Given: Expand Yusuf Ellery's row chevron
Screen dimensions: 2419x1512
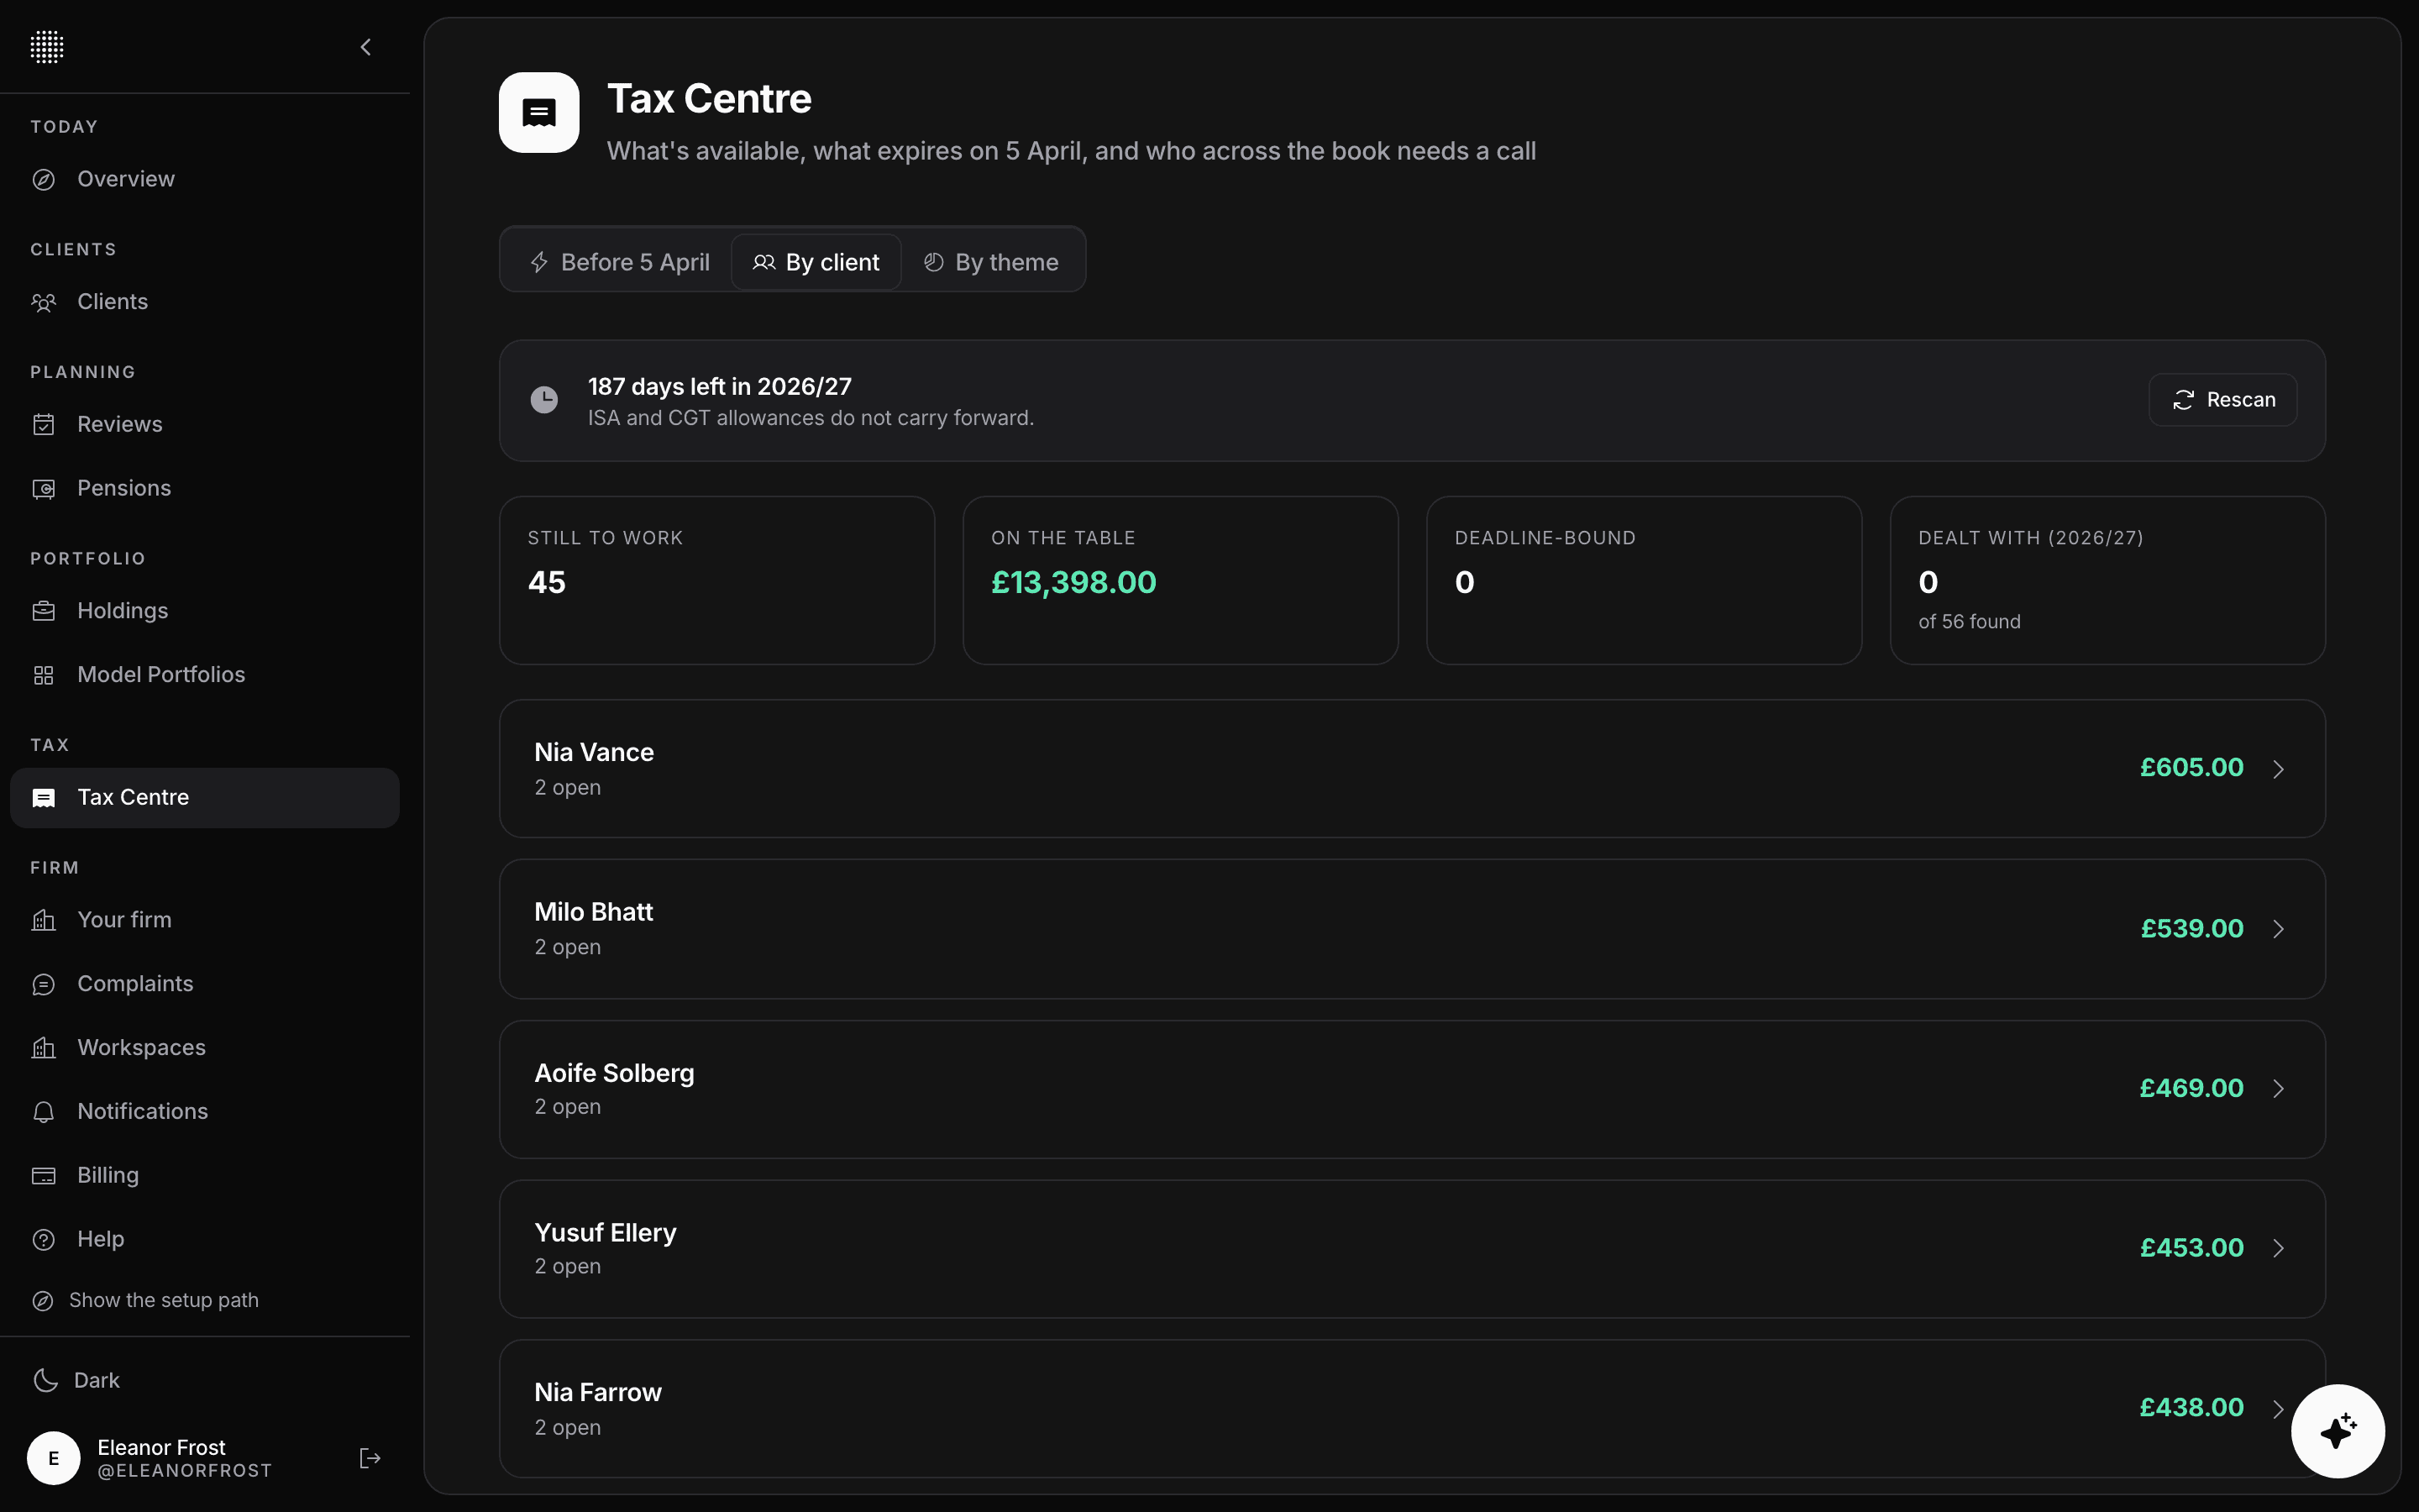Looking at the screenshot, I should pyautogui.click(x=2278, y=1248).
